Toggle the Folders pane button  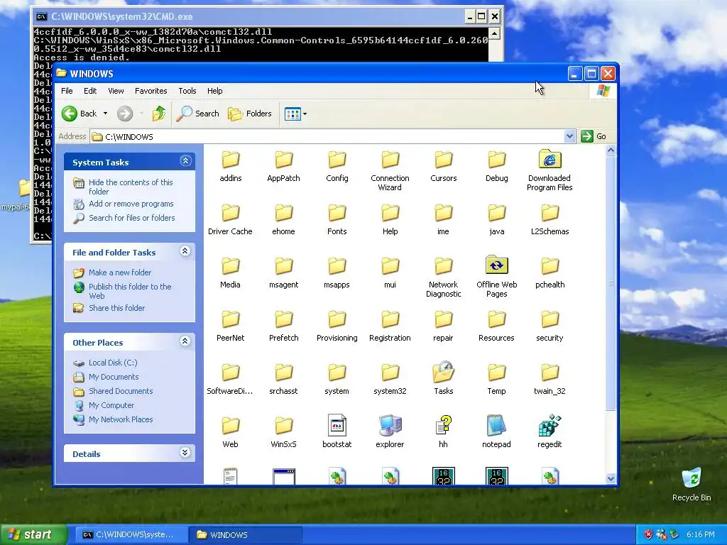pyautogui.click(x=250, y=114)
